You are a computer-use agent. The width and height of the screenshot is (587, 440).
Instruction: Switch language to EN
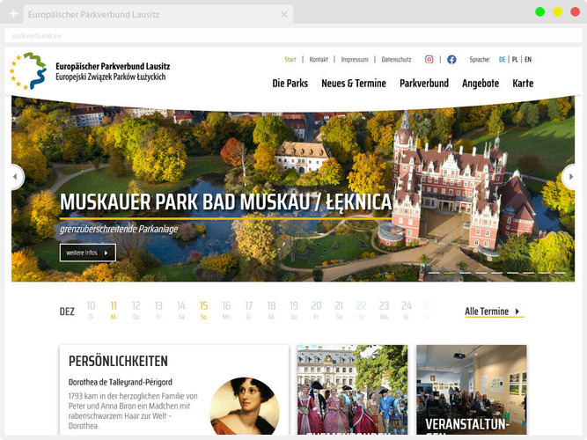[528, 60]
